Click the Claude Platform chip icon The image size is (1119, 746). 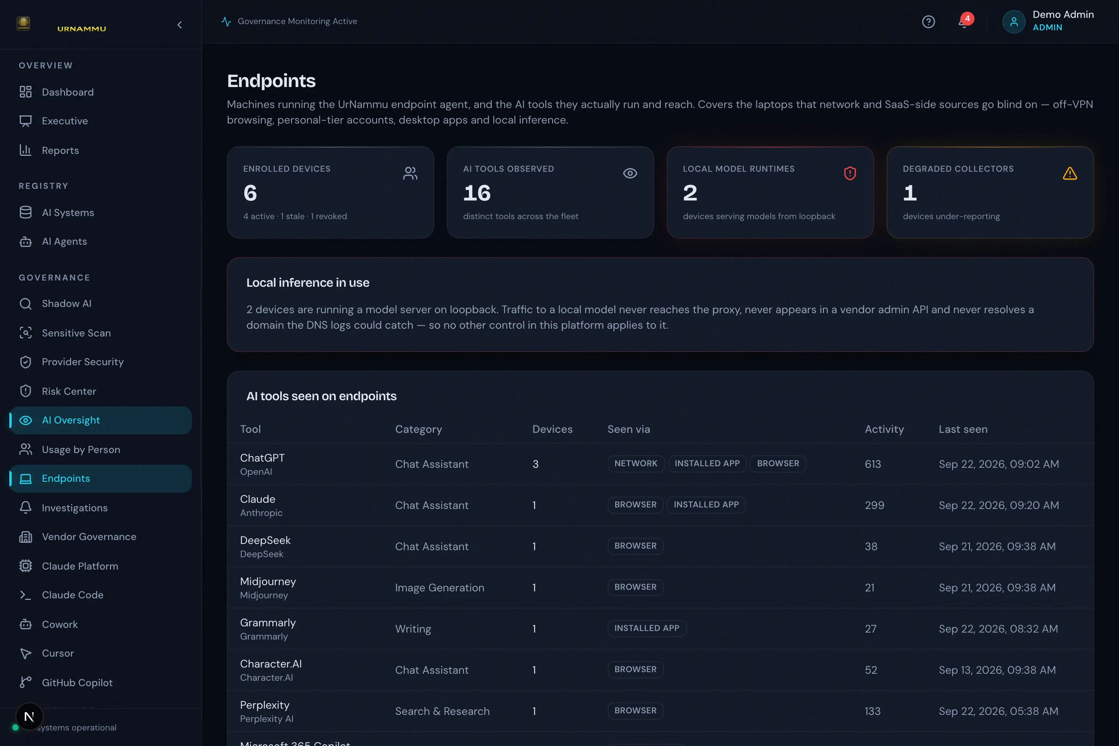point(26,566)
